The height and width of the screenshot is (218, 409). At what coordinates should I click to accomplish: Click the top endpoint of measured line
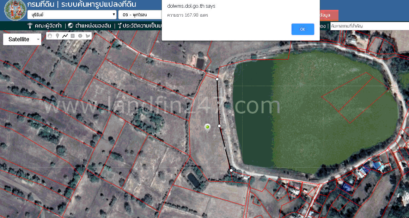point(217,79)
